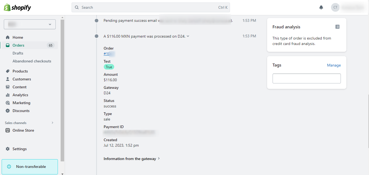Click the Analytics bar chart icon

pyautogui.click(x=8, y=95)
